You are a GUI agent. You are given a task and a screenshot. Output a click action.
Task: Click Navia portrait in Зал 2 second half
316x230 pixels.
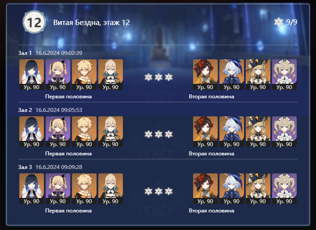coord(258,131)
